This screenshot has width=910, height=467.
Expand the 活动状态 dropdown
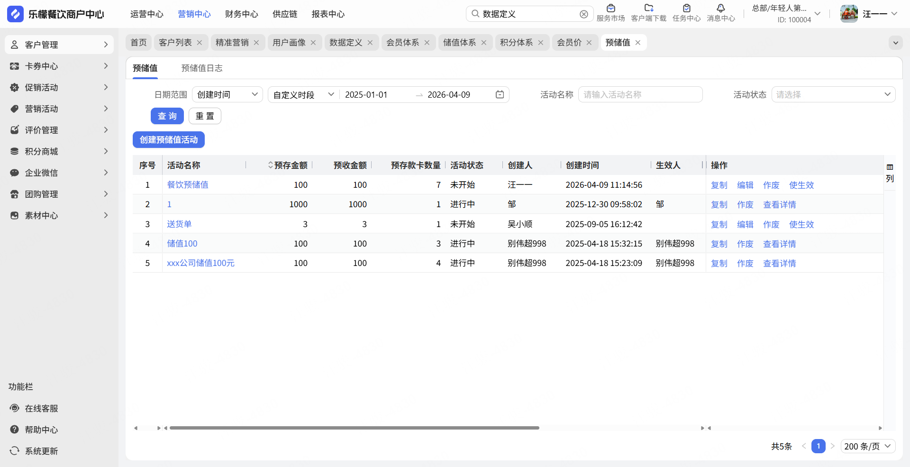[x=833, y=95]
